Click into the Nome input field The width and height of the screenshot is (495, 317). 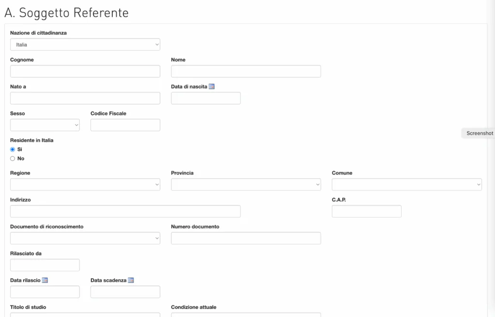click(x=246, y=72)
